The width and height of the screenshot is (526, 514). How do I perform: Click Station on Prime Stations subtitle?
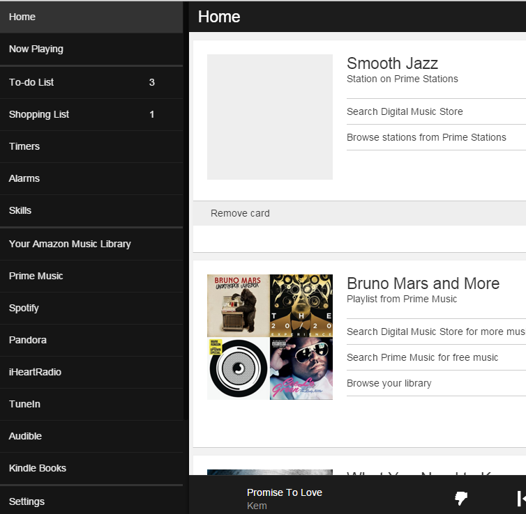403,79
